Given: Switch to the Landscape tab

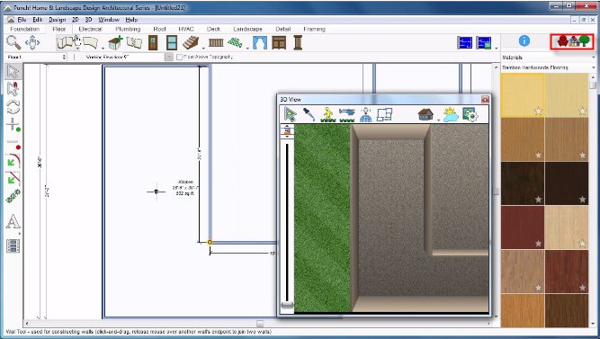Looking at the screenshot, I should (x=247, y=29).
